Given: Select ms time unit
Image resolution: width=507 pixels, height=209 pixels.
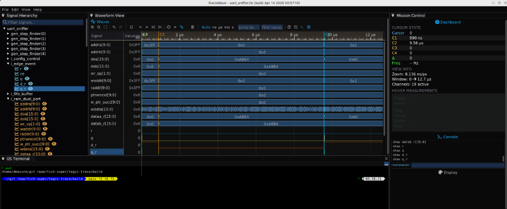Looking at the screenshot, I should pos(227,28).
